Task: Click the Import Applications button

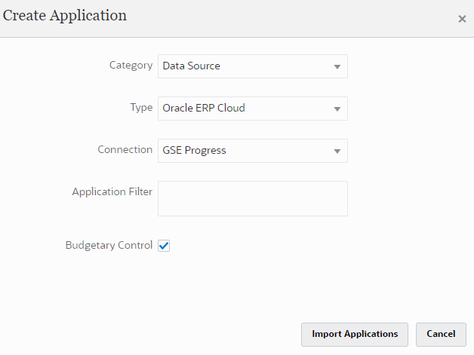Action: (355, 334)
